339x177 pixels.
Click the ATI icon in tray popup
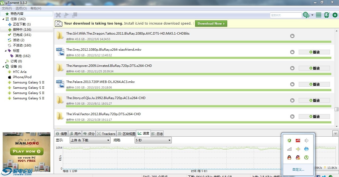pos(298,141)
